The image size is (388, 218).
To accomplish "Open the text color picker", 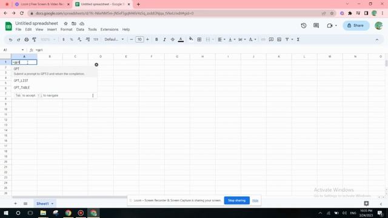I will pyautogui.click(x=181, y=39).
